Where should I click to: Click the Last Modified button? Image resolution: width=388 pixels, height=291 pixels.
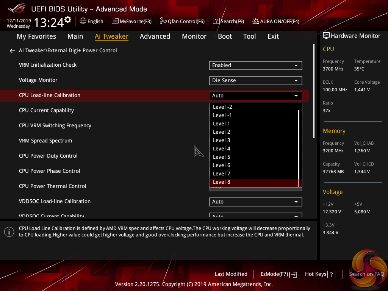pyautogui.click(x=231, y=274)
